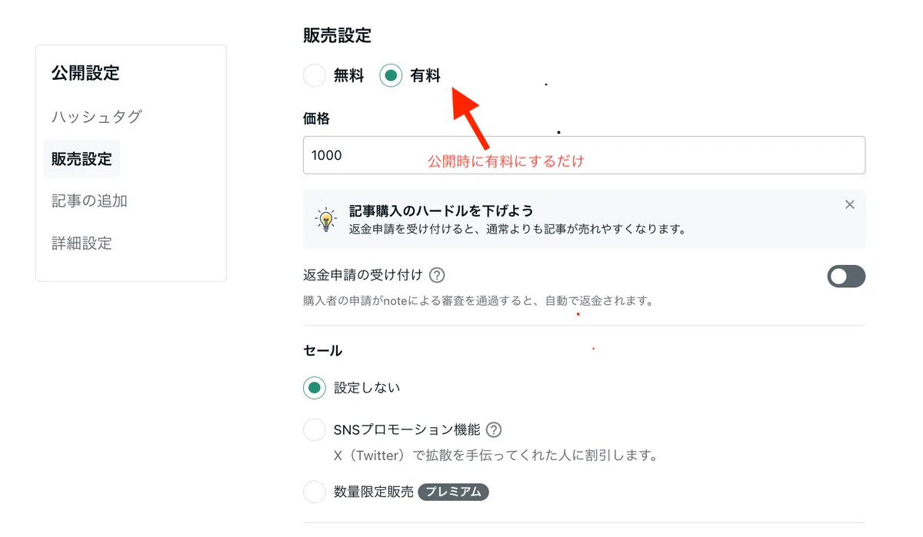Select 設定しない under セール

click(315, 388)
